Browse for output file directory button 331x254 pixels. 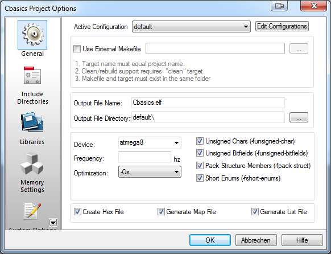click(299, 117)
